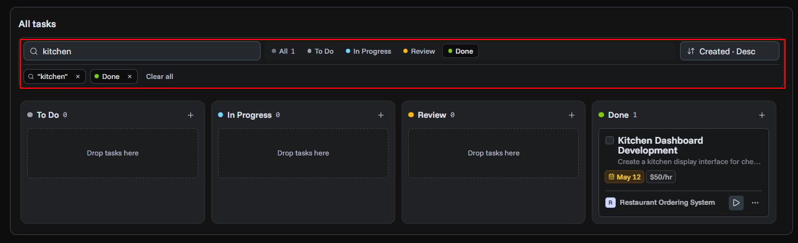Click the search magnifier icon in search field

pos(34,51)
